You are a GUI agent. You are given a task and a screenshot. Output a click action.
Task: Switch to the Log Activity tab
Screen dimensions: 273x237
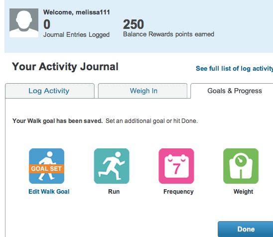point(50,91)
